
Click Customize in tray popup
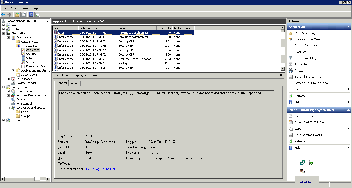click(x=307, y=182)
